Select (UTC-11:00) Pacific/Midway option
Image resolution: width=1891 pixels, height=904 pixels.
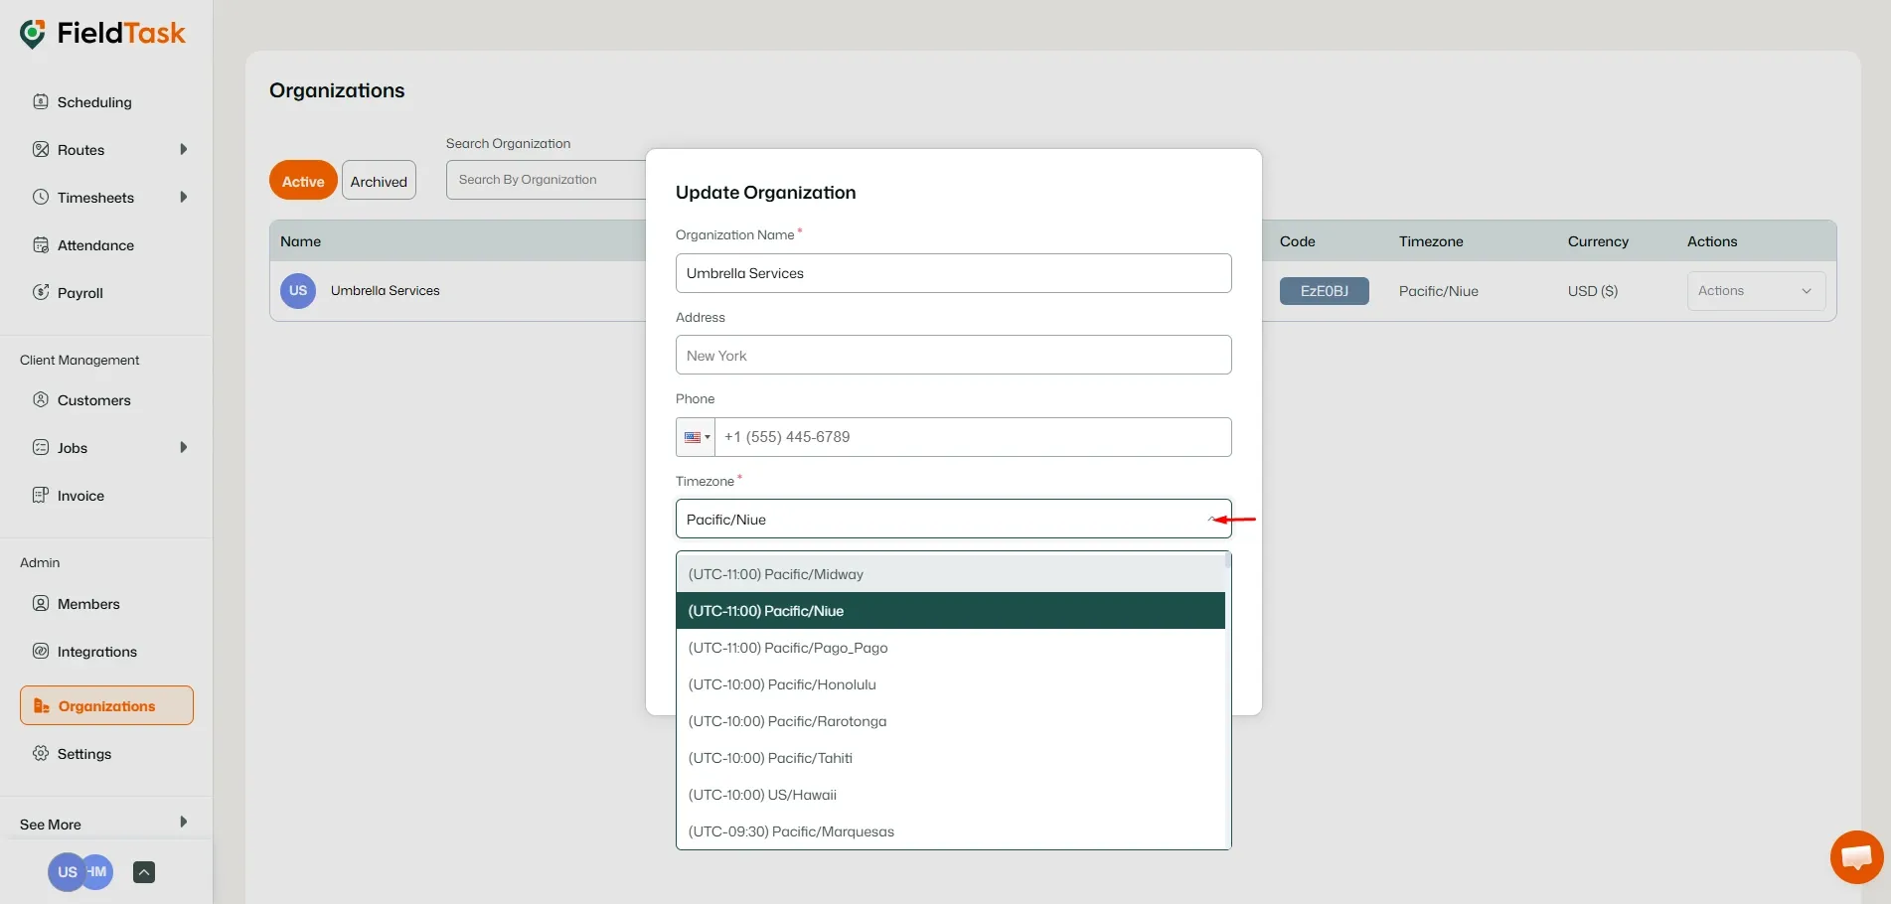950,574
